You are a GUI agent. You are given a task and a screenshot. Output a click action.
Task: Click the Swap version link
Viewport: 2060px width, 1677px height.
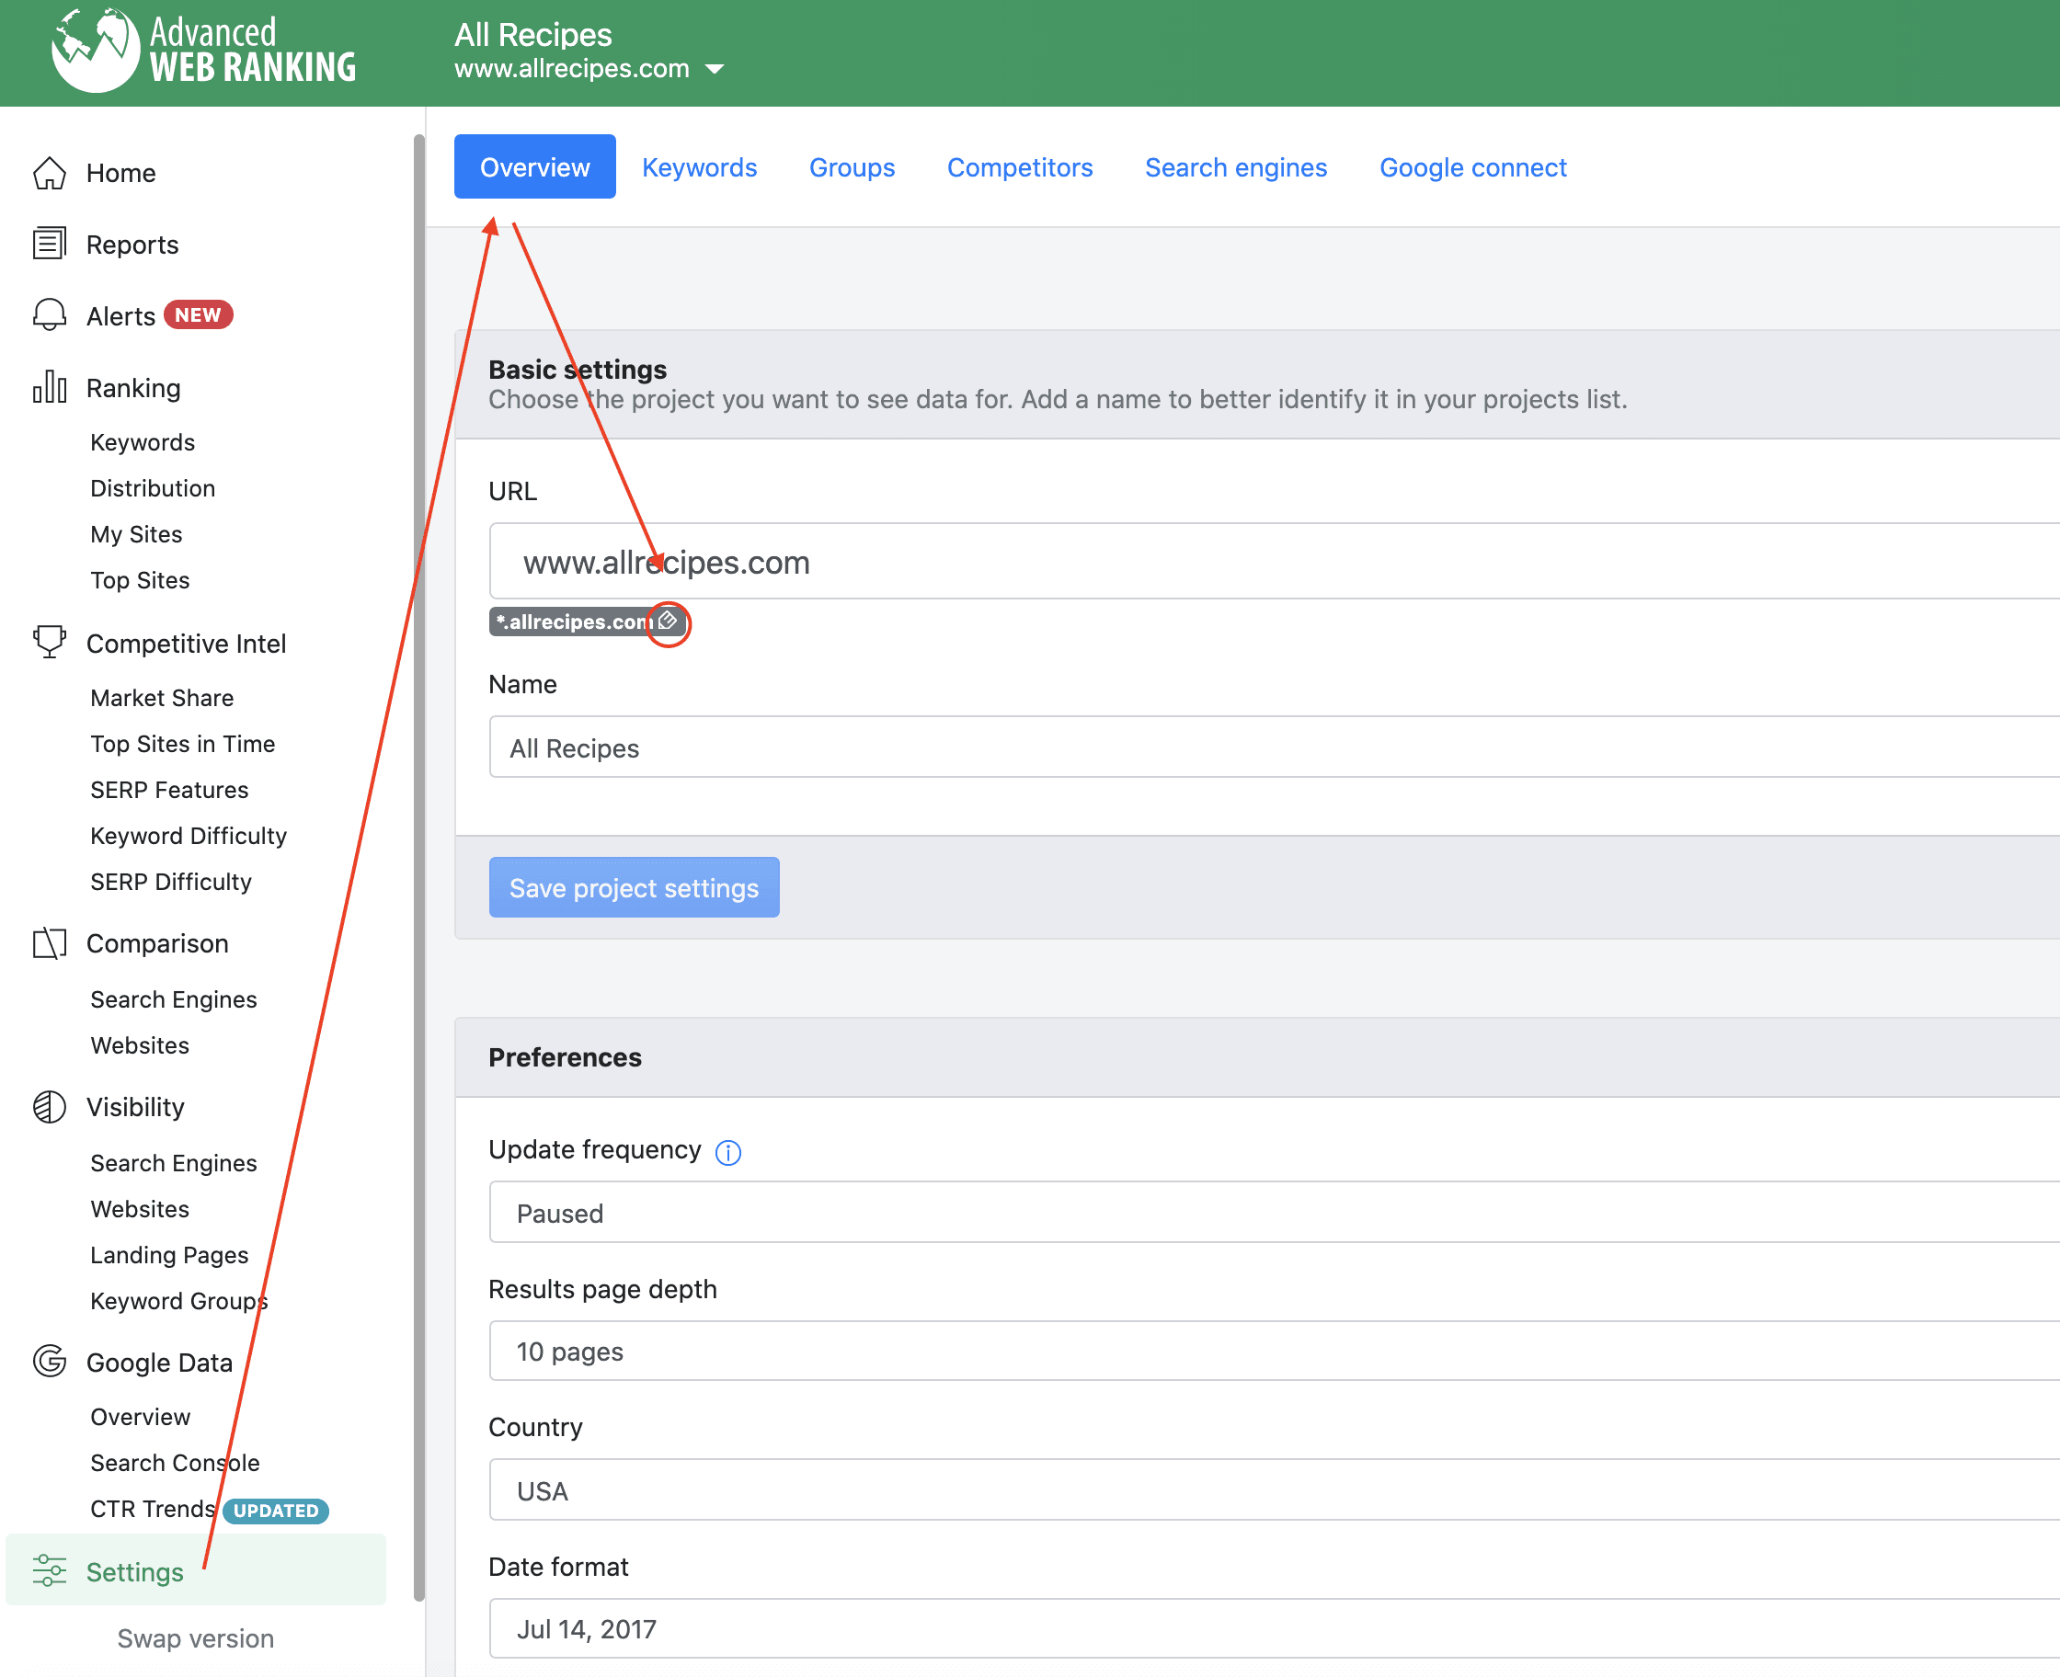click(x=196, y=1638)
